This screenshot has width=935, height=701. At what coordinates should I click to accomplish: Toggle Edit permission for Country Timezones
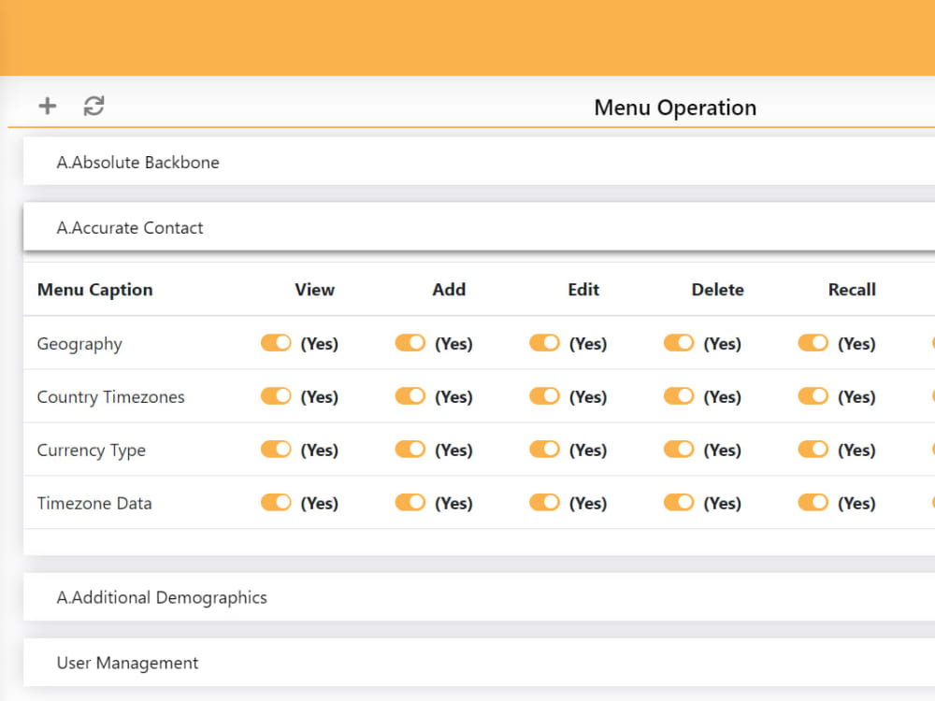click(543, 396)
